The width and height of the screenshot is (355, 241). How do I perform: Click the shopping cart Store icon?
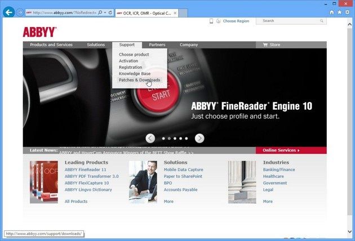pyautogui.click(x=265, y=45)
